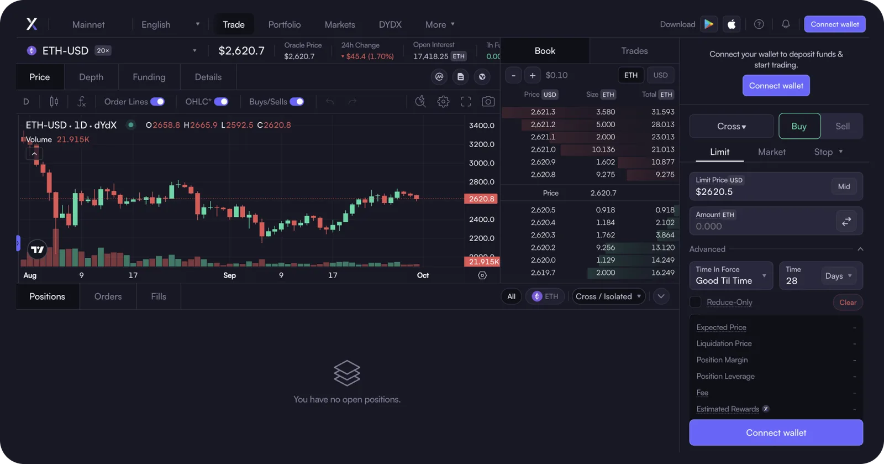Viewport: 884px width, 464px height.
Task: Open the Portfolio page
Action: click(285, 24)
